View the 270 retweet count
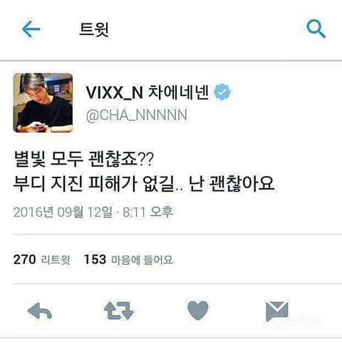The width and height of the screenshot is (342, 342). tap(25, 259)
